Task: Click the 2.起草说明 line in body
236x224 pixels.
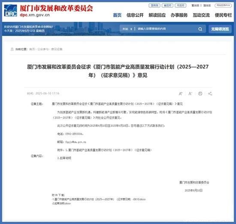Action: [64, 158]
